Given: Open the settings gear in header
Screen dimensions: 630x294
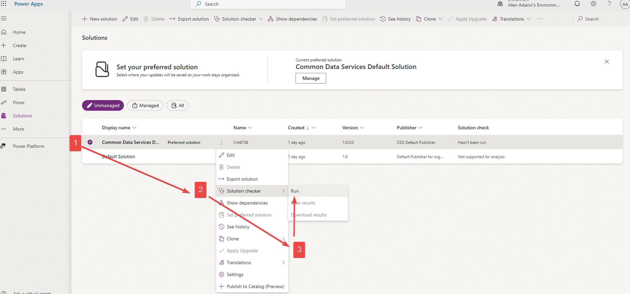Looking at the screenshot, I should [593, 4].
